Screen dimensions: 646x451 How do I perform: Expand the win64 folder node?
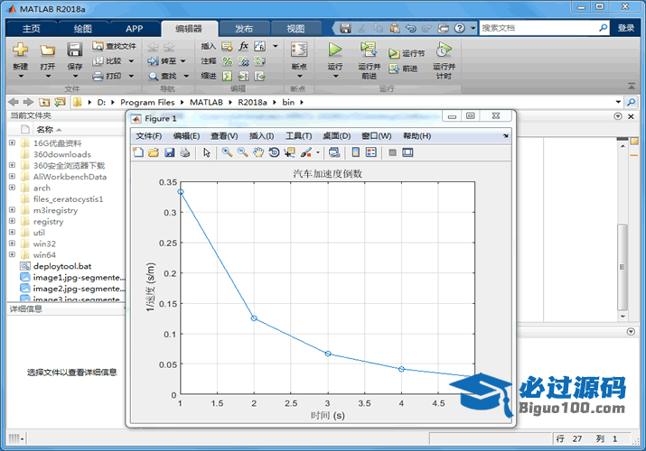(x=12, y=255)
